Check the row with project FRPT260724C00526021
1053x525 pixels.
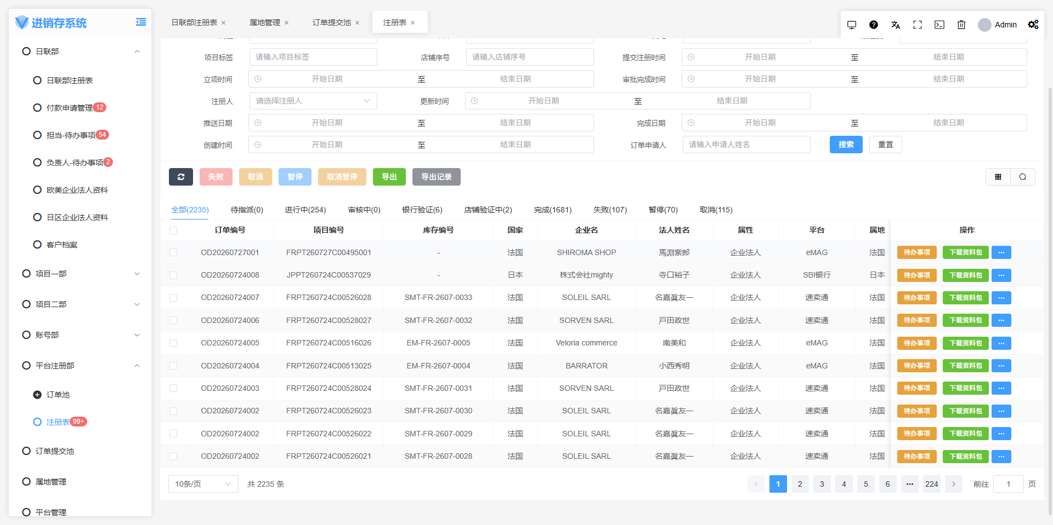tap(173, 457)
